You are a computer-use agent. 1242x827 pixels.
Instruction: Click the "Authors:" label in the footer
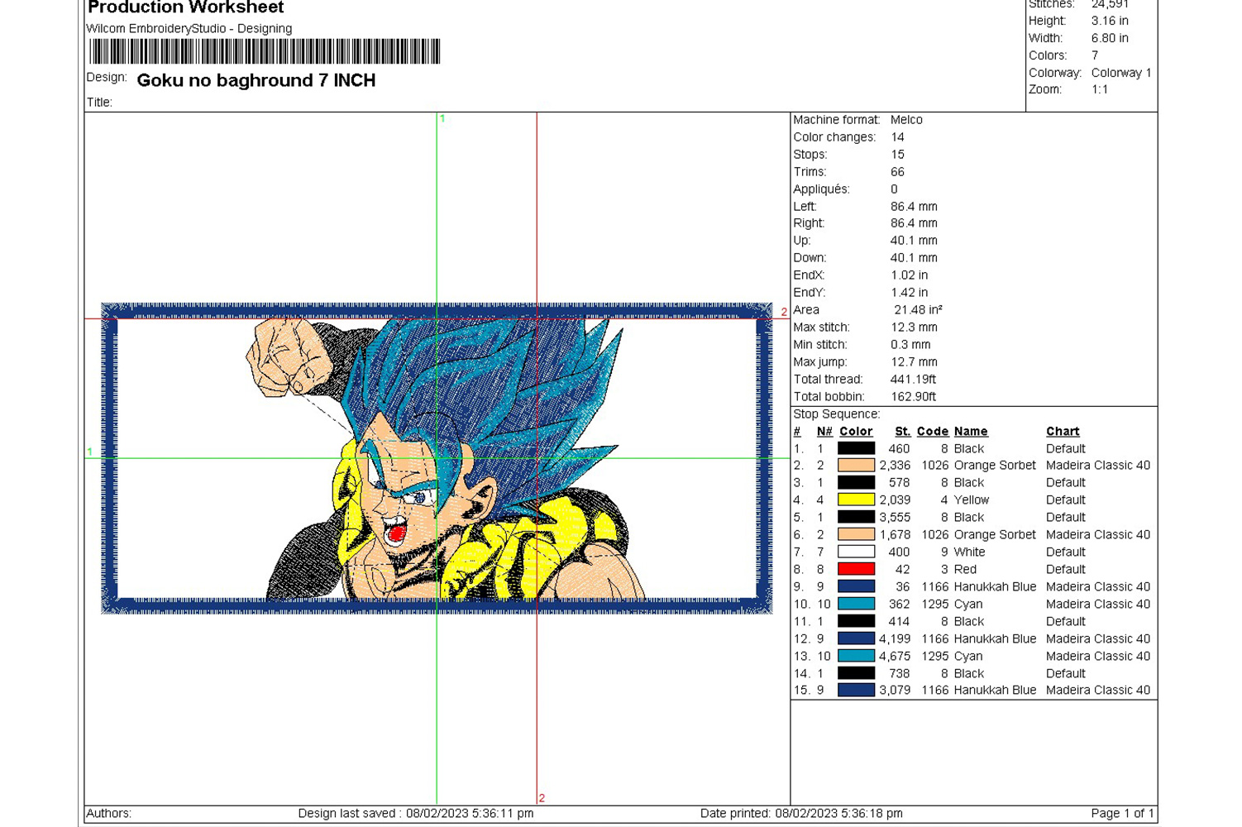coord(109,814)
